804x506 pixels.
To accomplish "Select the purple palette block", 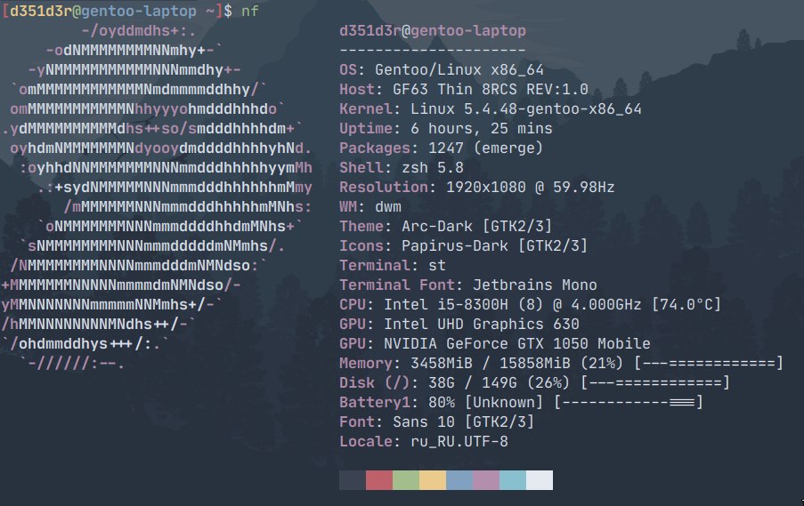I will pyautogui.click(x=486, y=480).
